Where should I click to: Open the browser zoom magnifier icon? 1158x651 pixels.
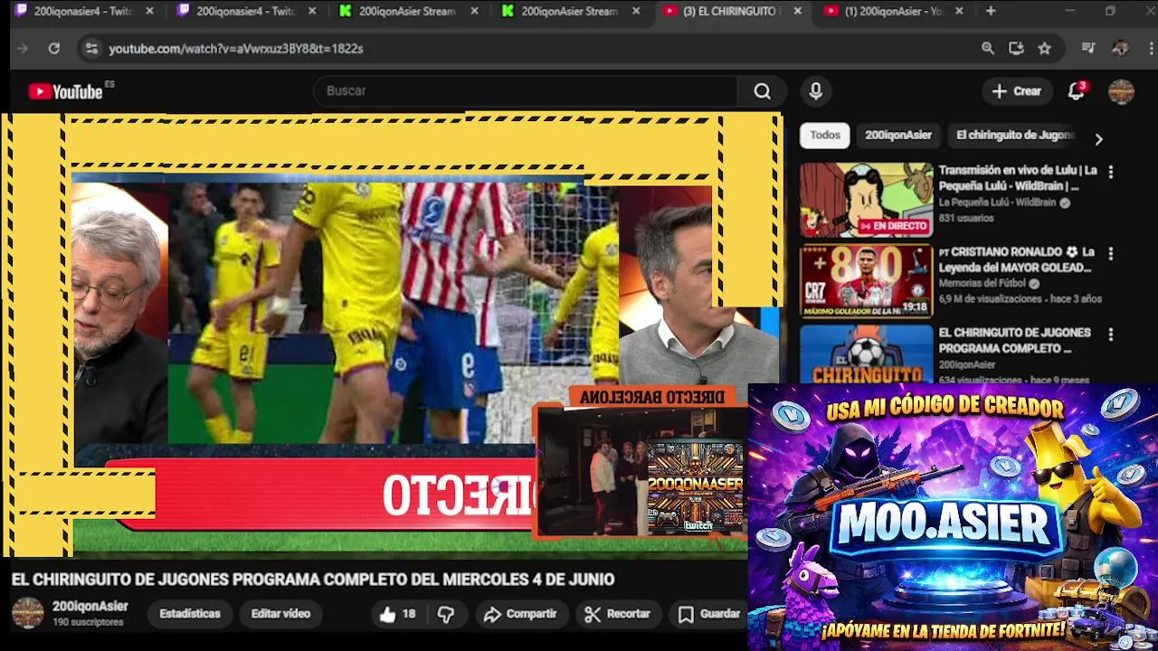click(988, 48)
